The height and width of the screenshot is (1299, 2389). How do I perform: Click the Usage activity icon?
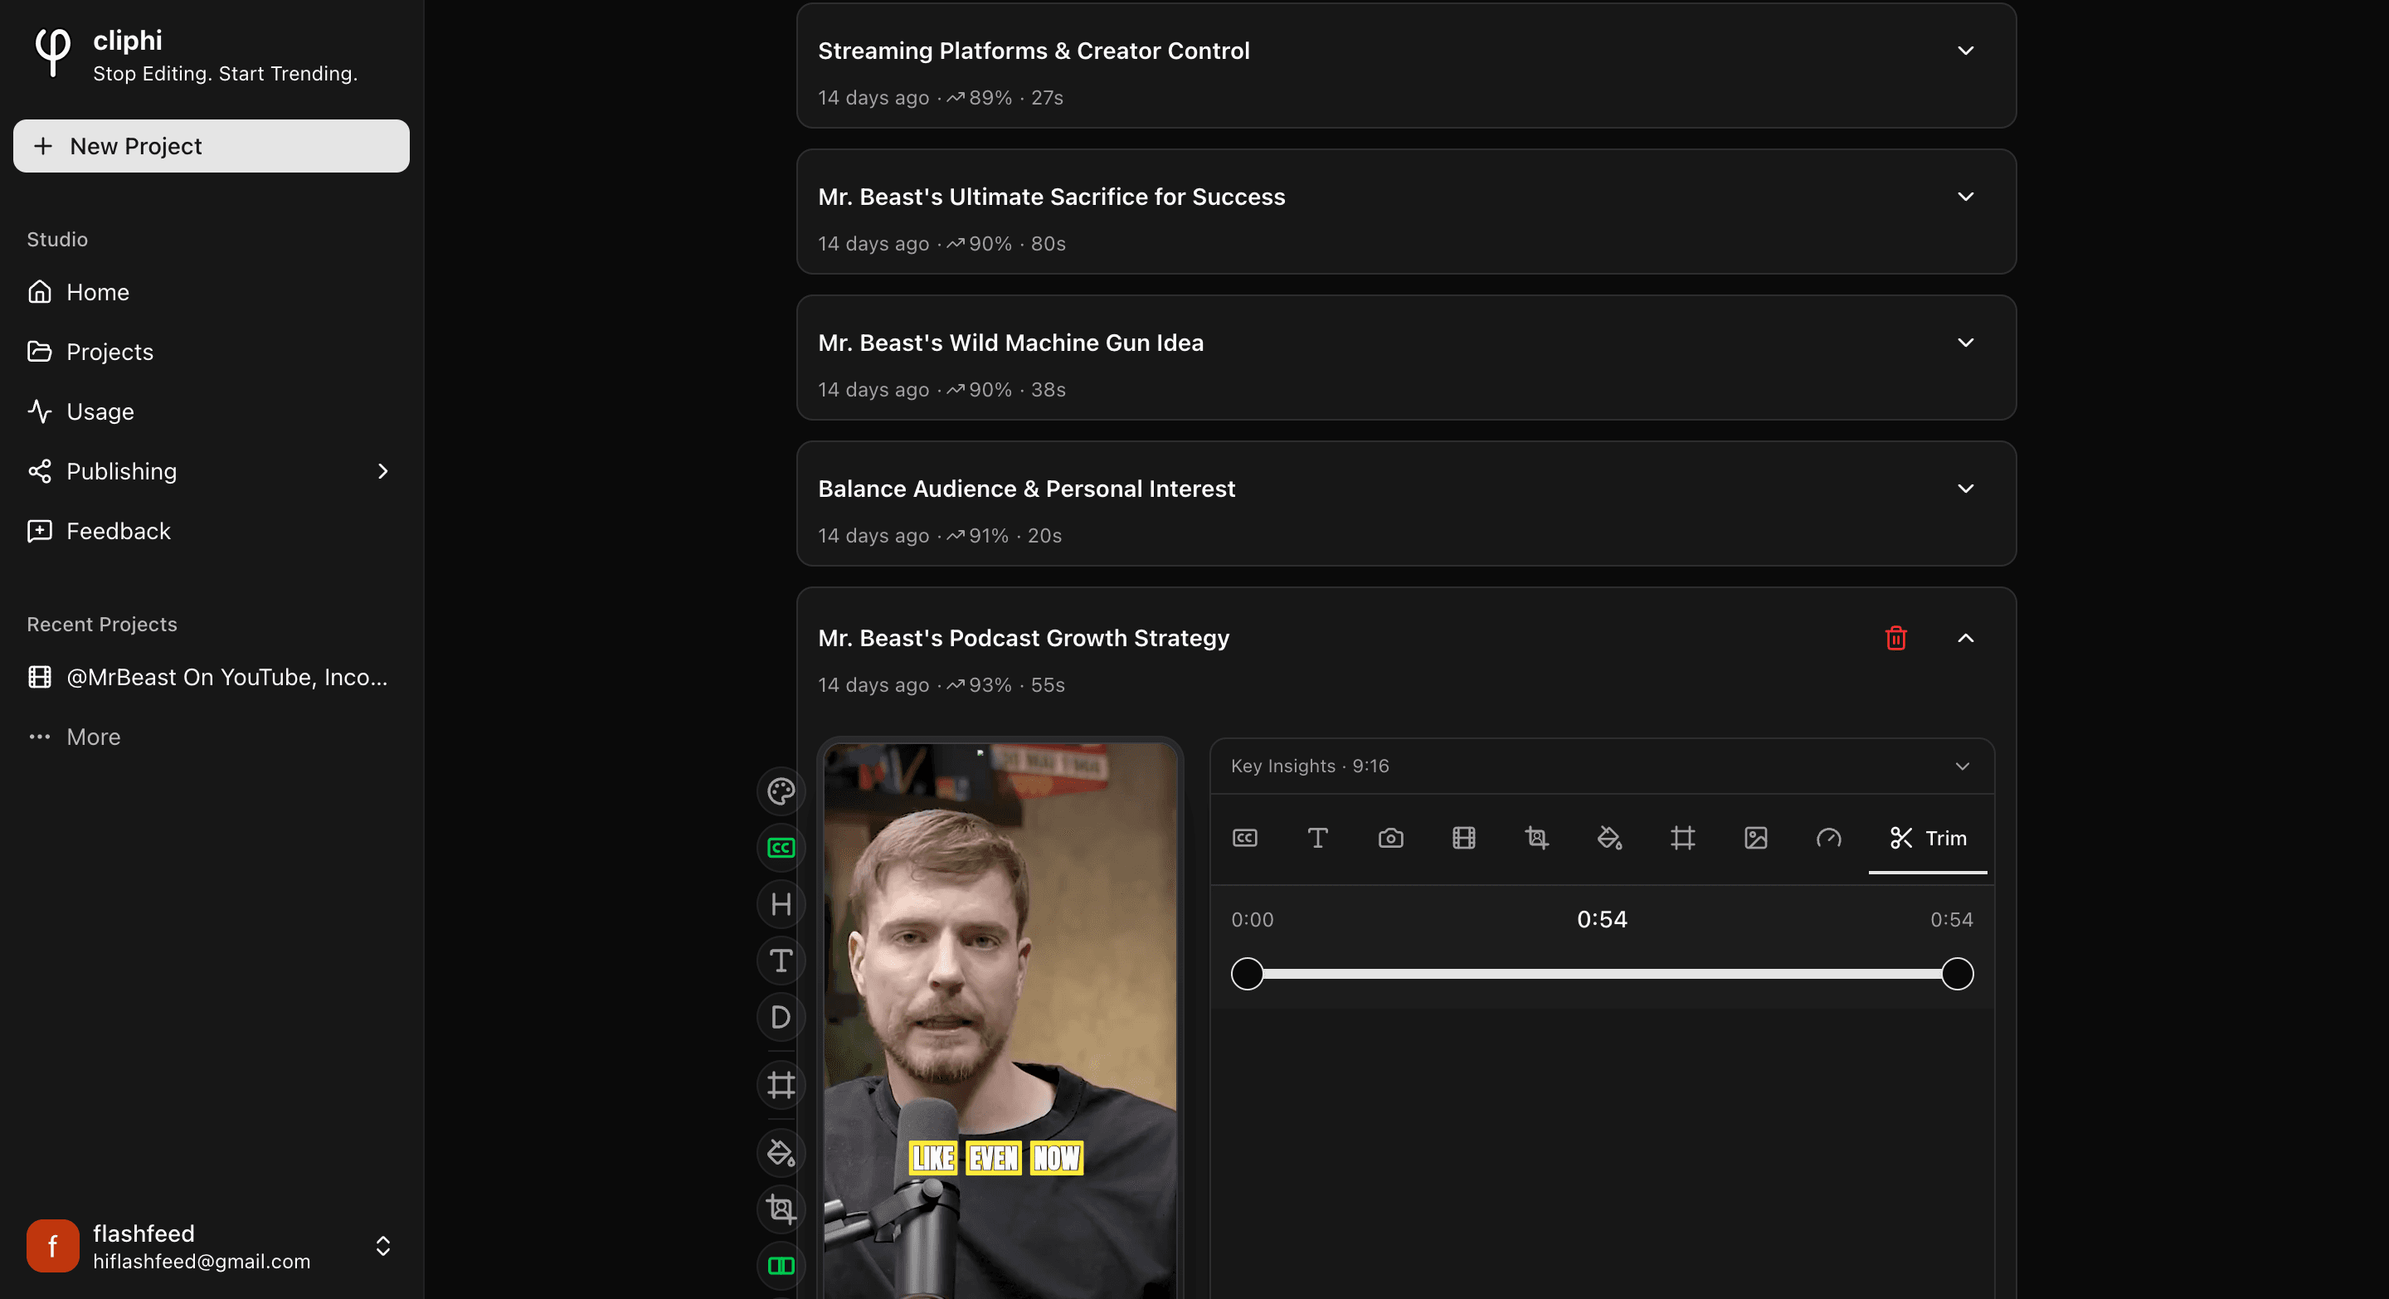(39, 411)
